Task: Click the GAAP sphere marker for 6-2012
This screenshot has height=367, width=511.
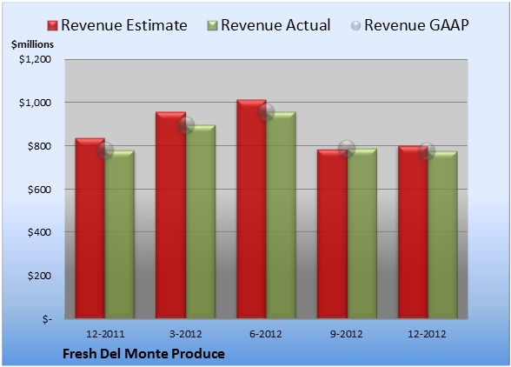Action: click(x=266, y=112)
